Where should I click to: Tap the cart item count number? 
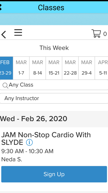click(x=105, y=34)
